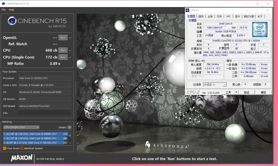Click the 总线速度 value 99.76 MHz
The width and height of the screenshot is (278, 166).
click(213, 72)
